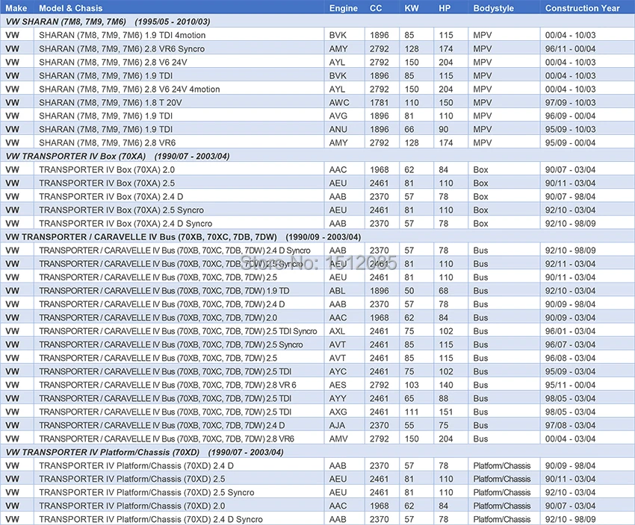Click the 140 HP value

click(x=446, y=385)
